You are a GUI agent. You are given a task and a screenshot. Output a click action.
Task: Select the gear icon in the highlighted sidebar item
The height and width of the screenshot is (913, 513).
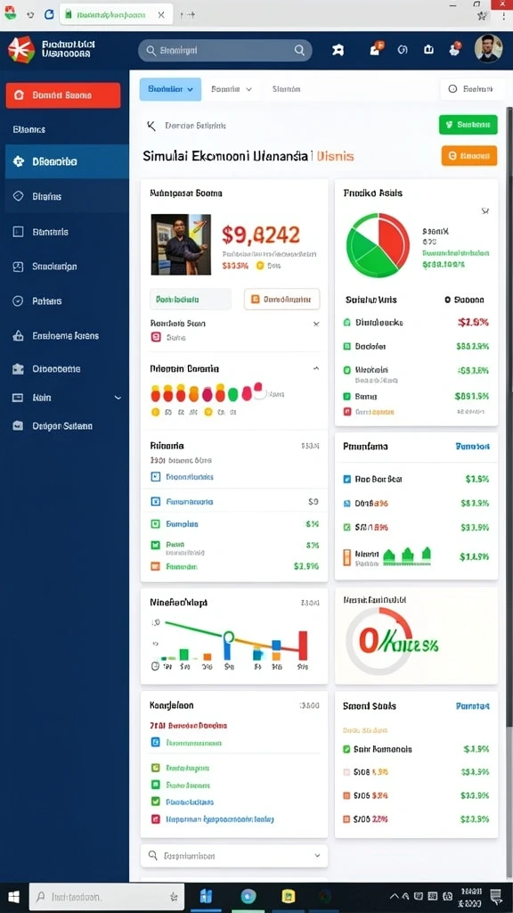tap(18, 161)
